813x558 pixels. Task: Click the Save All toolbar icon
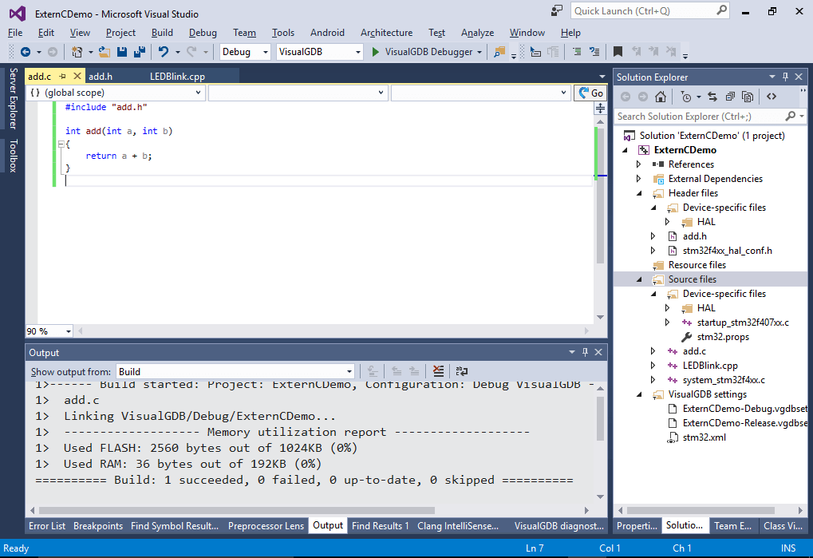click(x=140, y=52)
